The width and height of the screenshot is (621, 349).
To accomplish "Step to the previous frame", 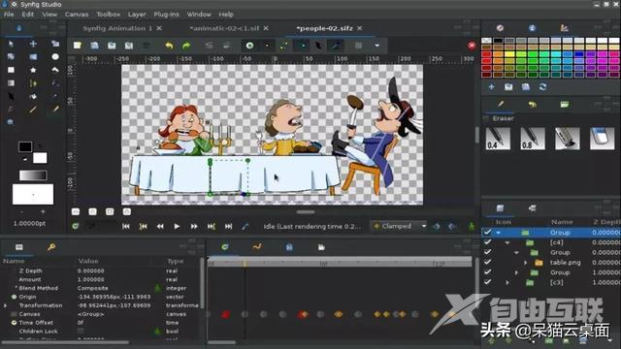I will tap(160, 226).
